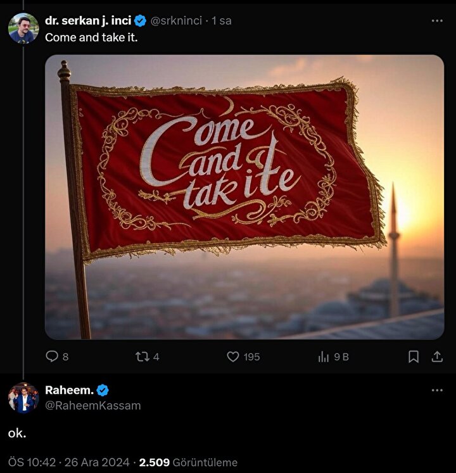Click serkan's blue verified badge
456x473 pixels.
click(141, 21)
